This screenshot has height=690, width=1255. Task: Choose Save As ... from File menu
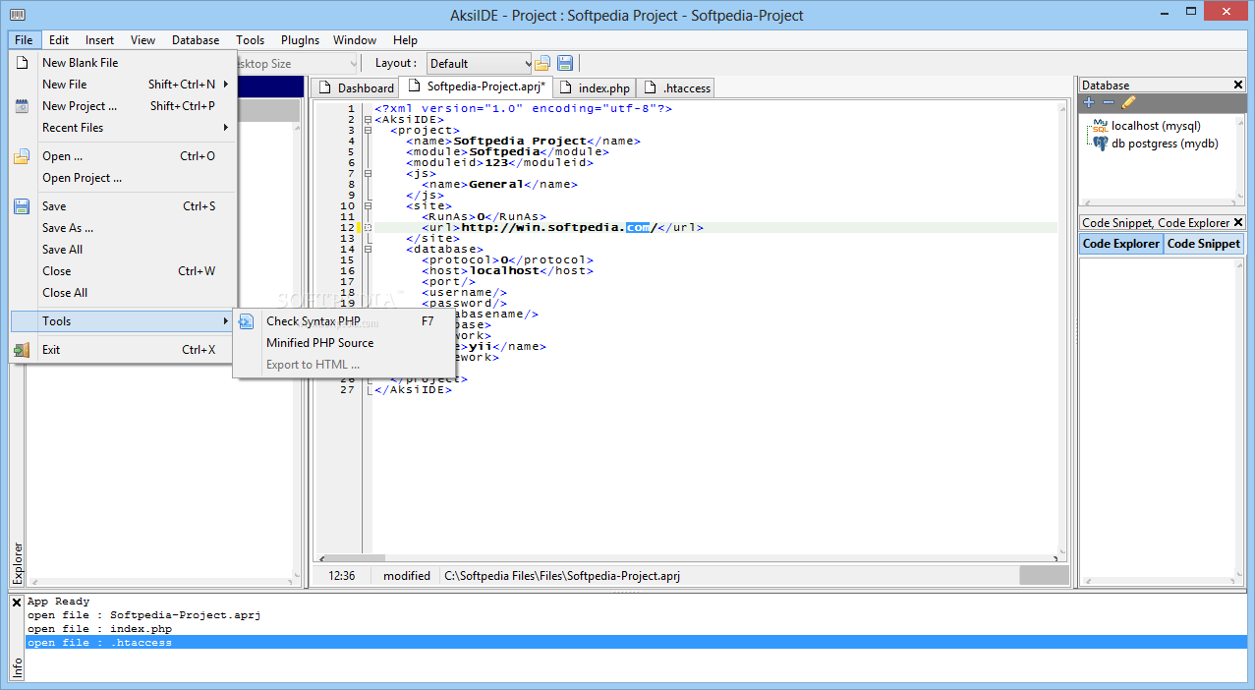[123, 228]
